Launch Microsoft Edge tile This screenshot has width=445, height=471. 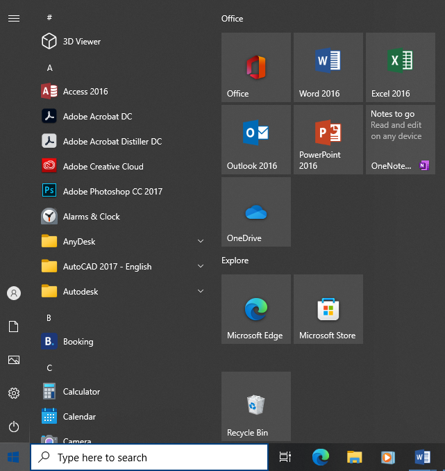(x=256, y=309)
